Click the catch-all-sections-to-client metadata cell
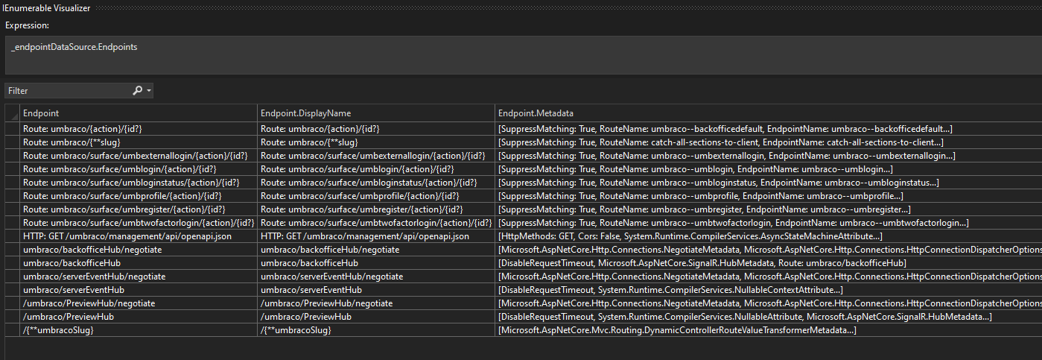The height and width of the screenshot is (360, 1042). (768, 142)
